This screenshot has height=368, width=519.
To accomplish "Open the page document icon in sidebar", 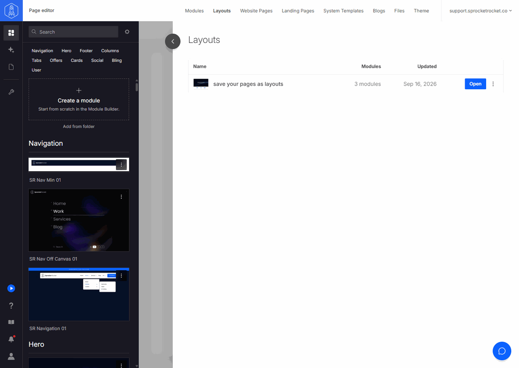I will coord(11,67).
